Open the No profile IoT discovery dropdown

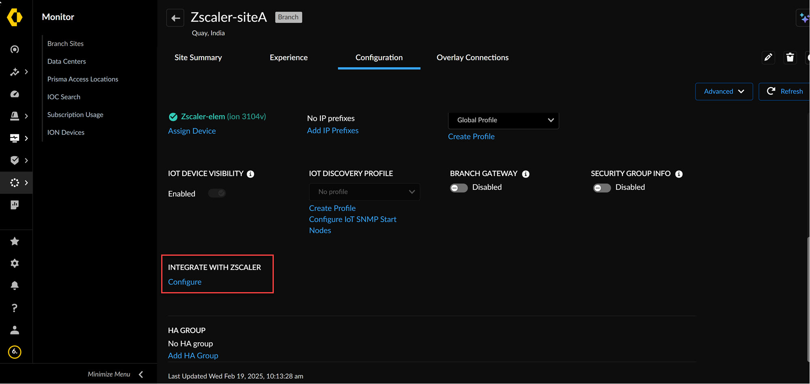(364, 192)
